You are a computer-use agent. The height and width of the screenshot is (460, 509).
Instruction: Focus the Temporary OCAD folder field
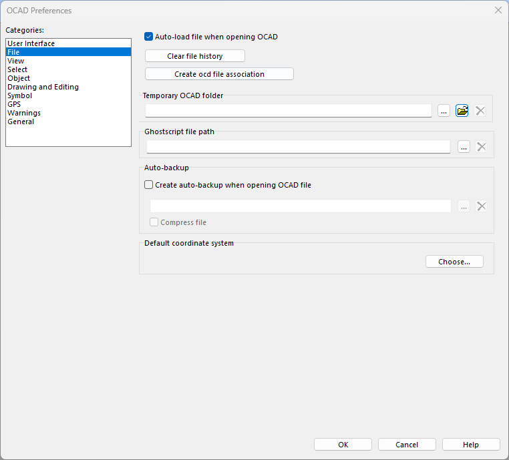coord(289,111)
